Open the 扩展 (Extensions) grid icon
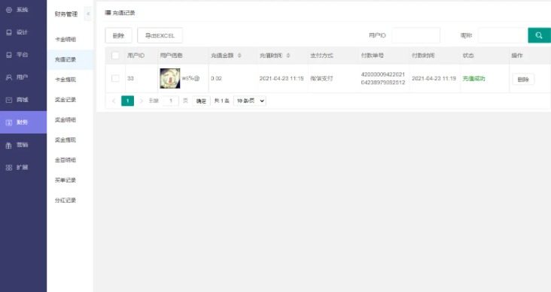551x292 pixels. point(9,167)
